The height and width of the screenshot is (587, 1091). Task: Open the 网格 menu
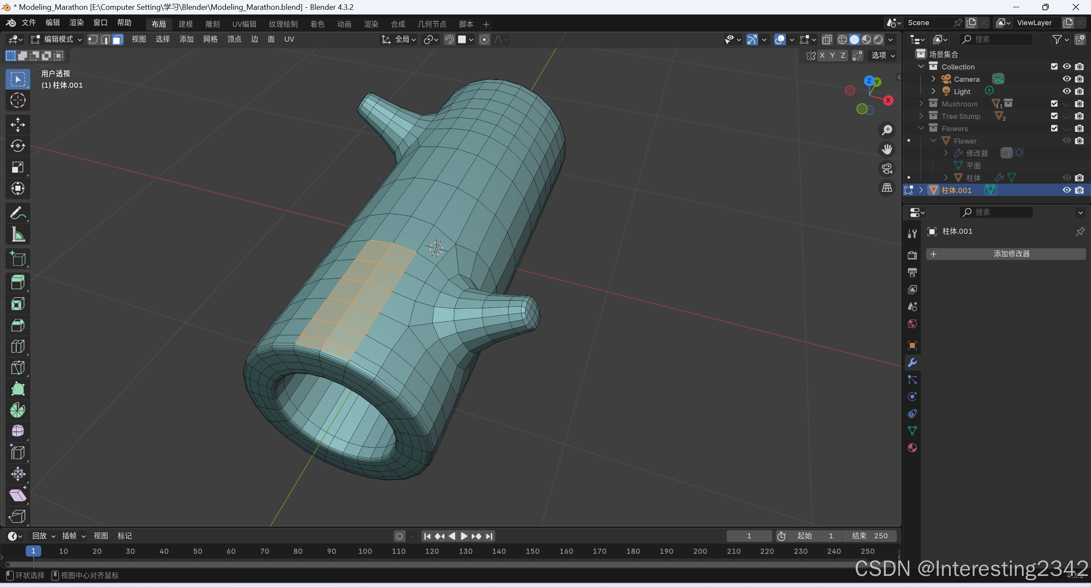pyautogui.click(x=210, y=40)
